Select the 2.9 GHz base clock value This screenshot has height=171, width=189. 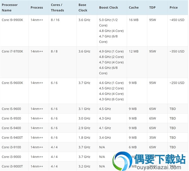pyautogui.click(x=84, y=128)
